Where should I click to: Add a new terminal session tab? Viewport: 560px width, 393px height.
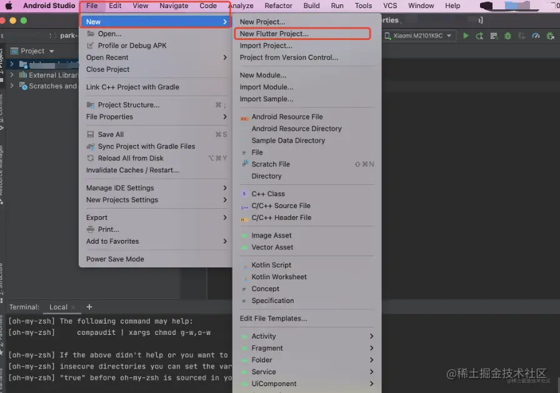[89, 307]
